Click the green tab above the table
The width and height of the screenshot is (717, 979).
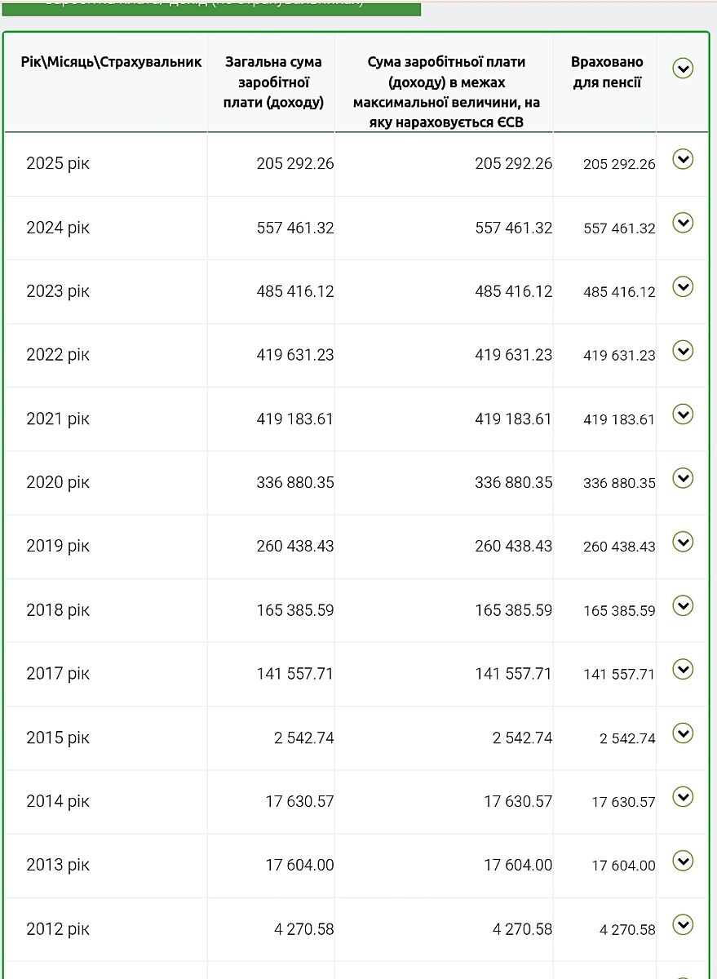[212, 7]
